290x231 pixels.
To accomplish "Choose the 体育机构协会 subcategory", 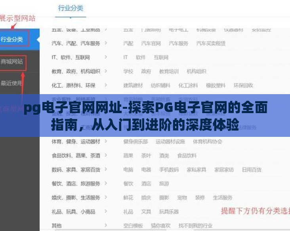I will coord(208,142).
